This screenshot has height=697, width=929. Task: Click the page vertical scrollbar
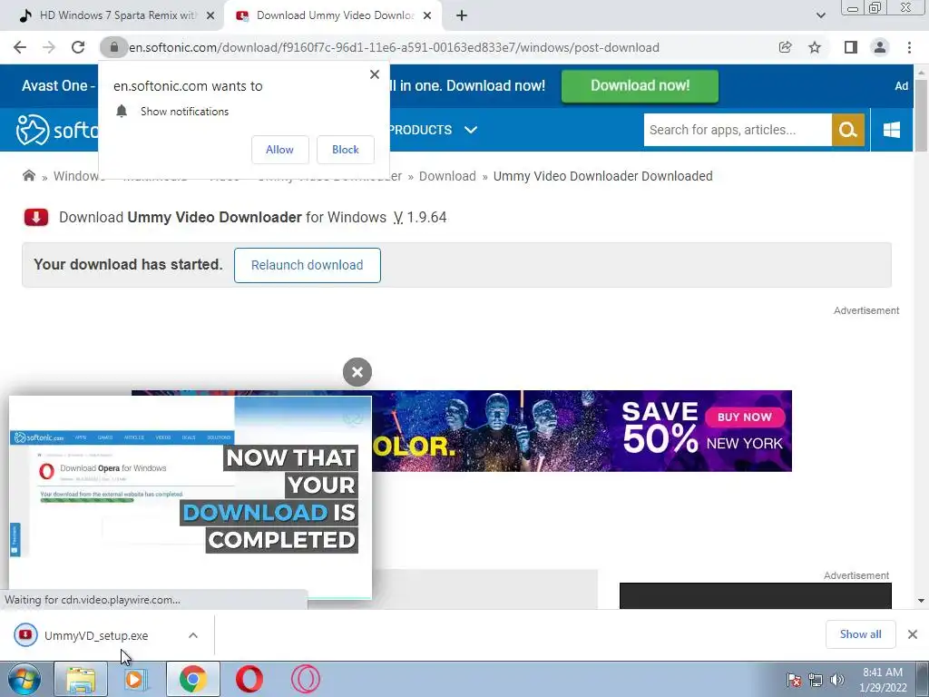point(921,115)
